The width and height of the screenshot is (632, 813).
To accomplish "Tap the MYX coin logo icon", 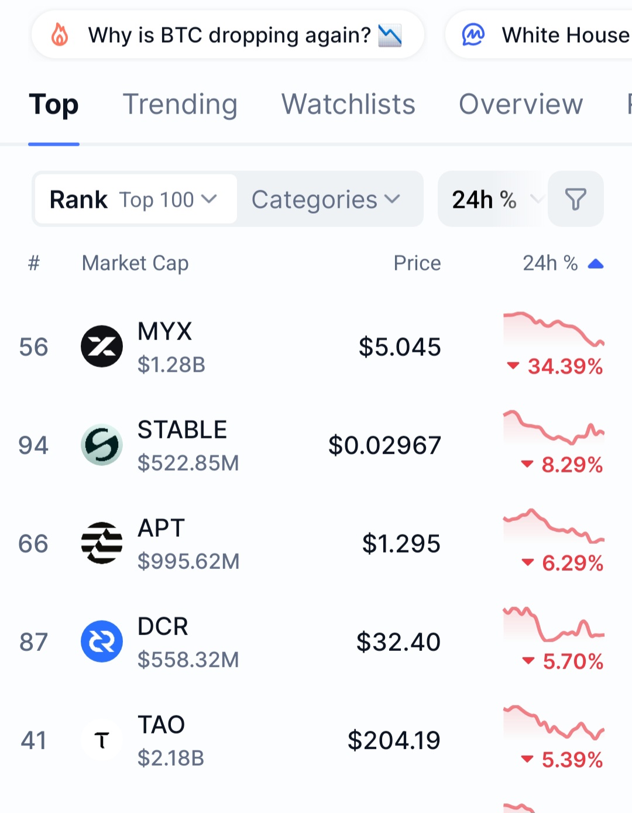I will pos(102,347).
